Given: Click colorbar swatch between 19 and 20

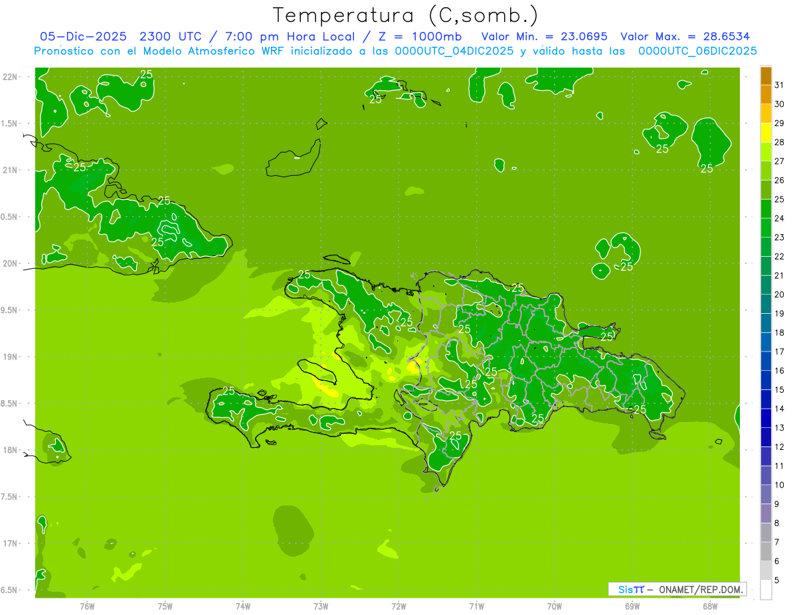Looking at the screenshot, I should pyautogui.click(x=766, y=304).
